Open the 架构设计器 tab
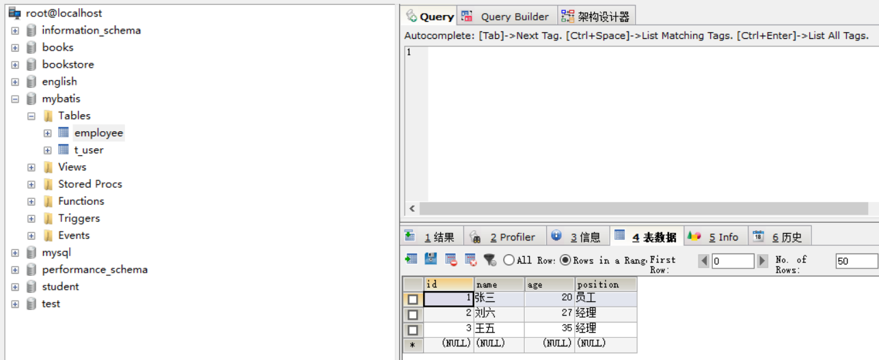The image size is (879, 360). tap(596, 16)
